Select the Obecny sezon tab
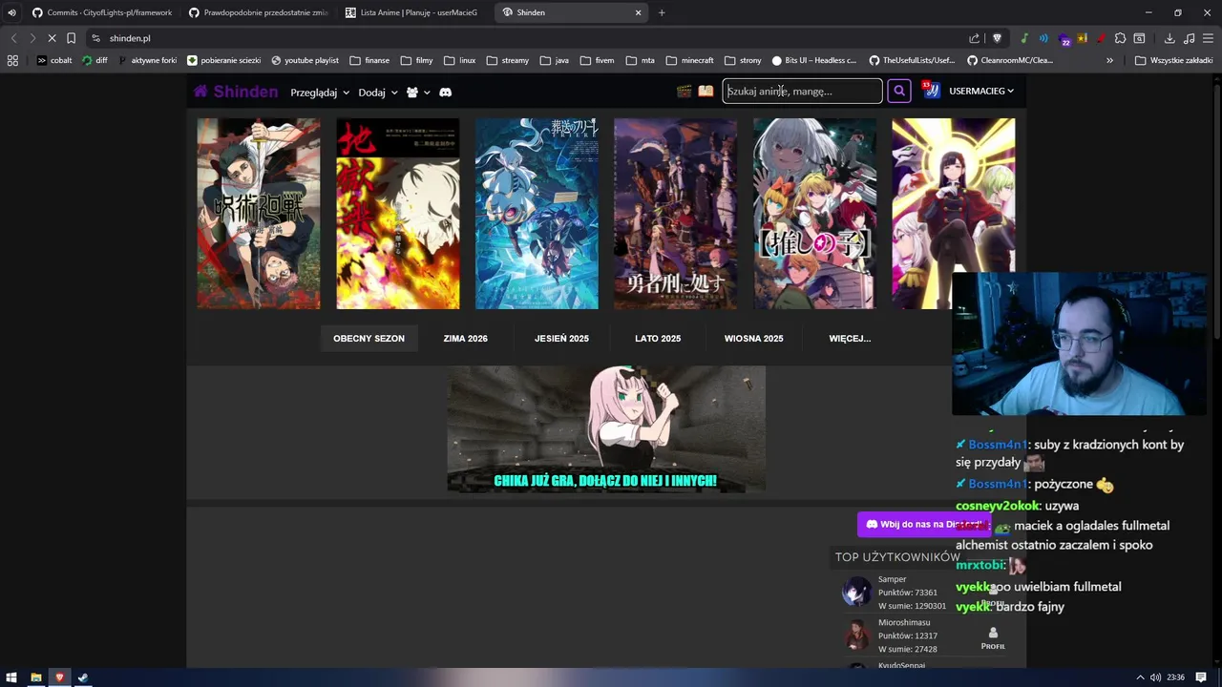 click(x=369, y=339)
